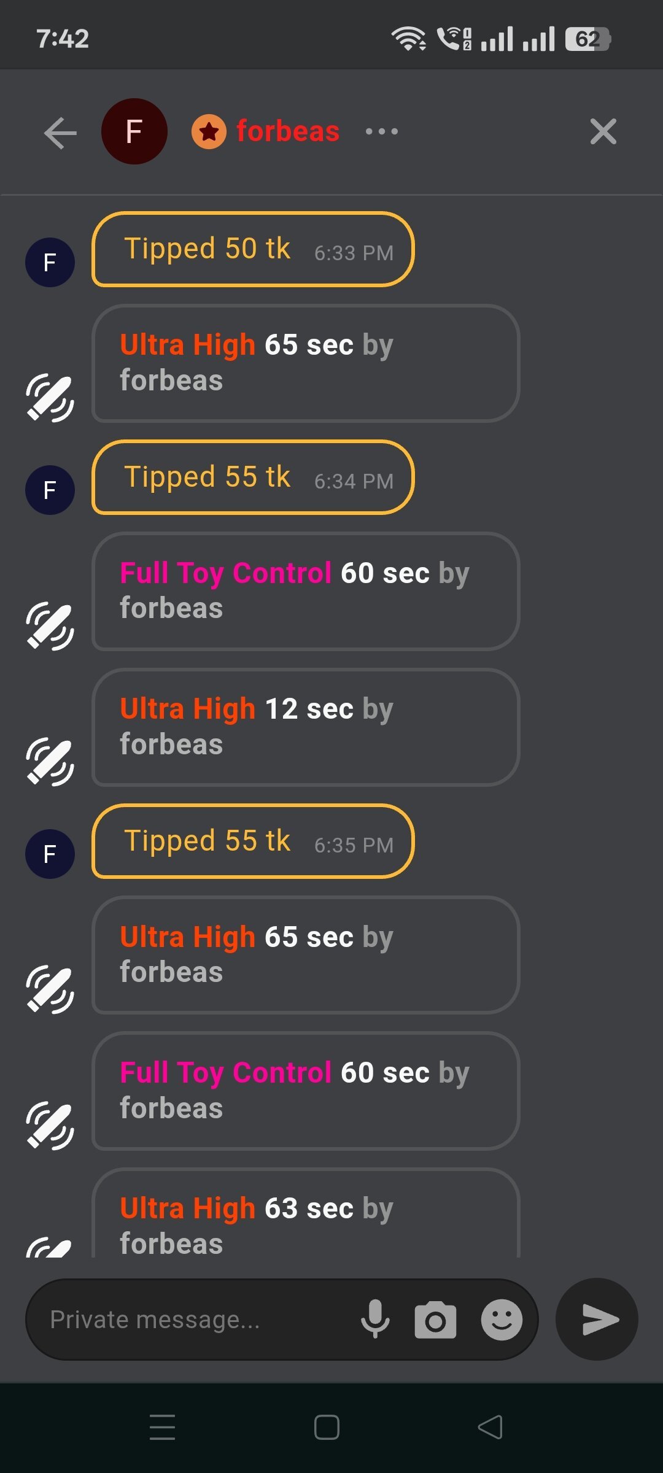Tap the back arrow in the header
The height and width of the screenshot is (1473, 663).
pyautogui.click(x=60, y=133)
